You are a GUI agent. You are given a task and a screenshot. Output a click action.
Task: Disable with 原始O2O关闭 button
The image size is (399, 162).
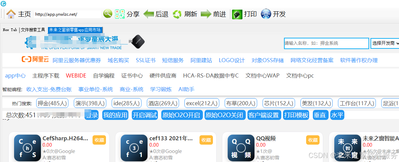[224, 115]
